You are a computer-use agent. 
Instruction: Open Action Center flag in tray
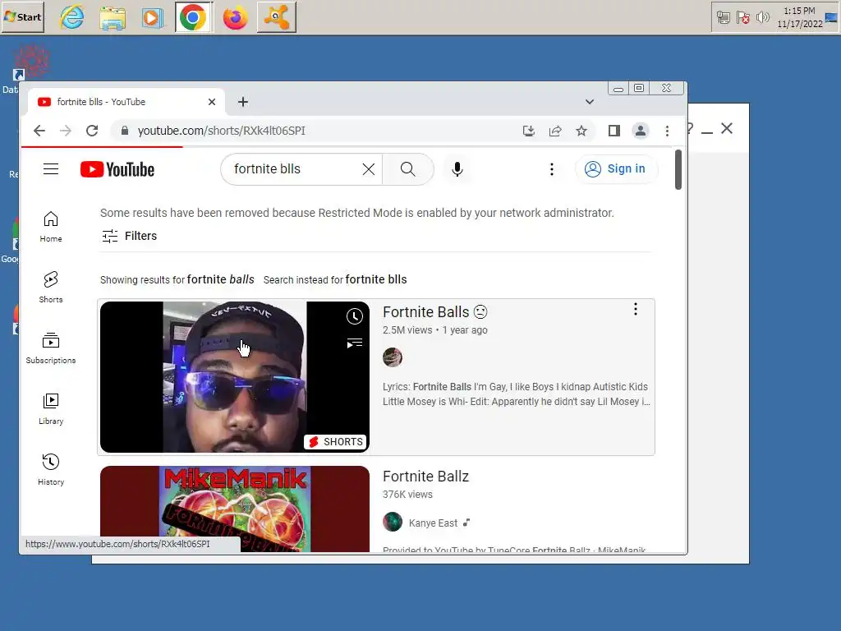[x=742, y=18]
